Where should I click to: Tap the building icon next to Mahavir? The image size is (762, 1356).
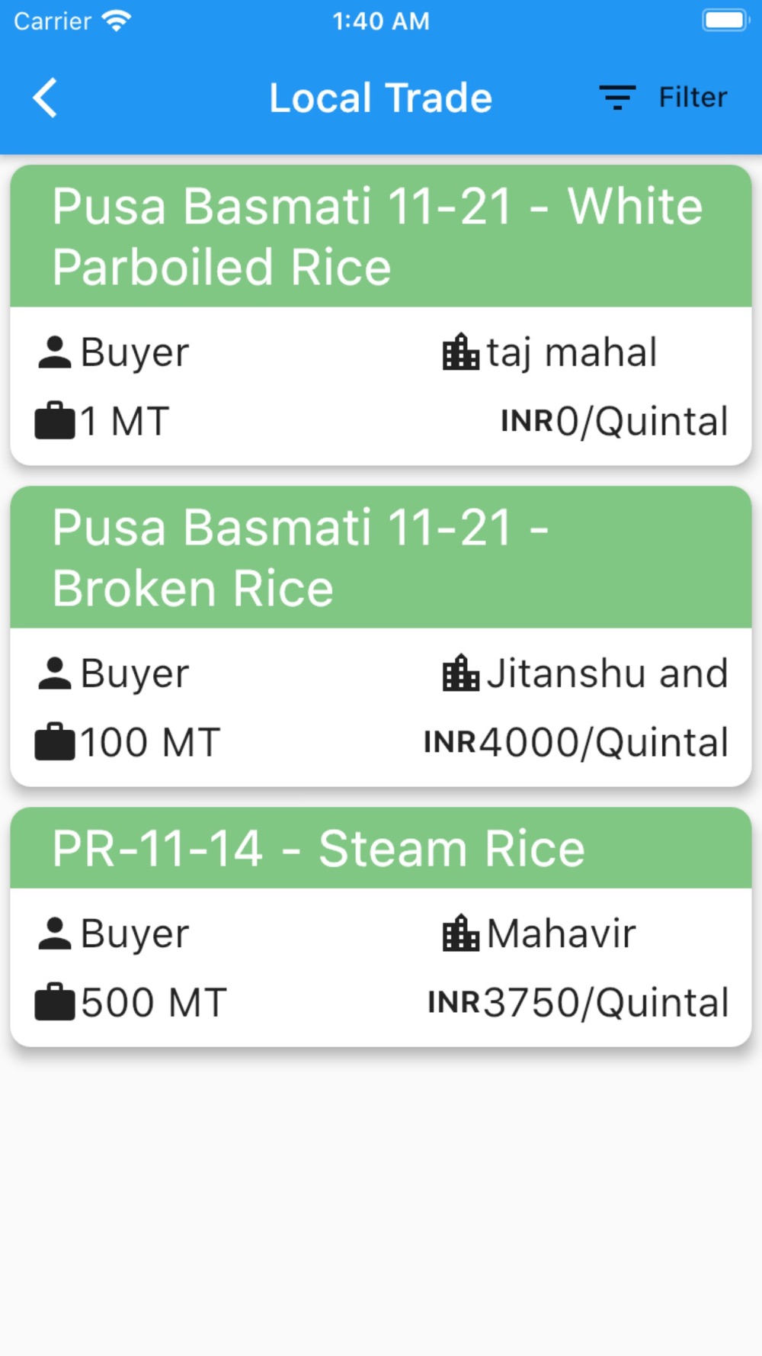coord(461,933)
